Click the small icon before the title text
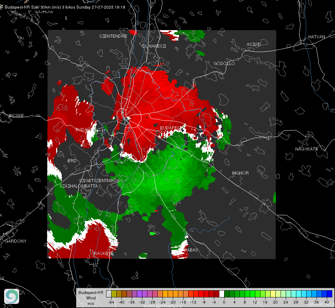 tap(1, 7)
